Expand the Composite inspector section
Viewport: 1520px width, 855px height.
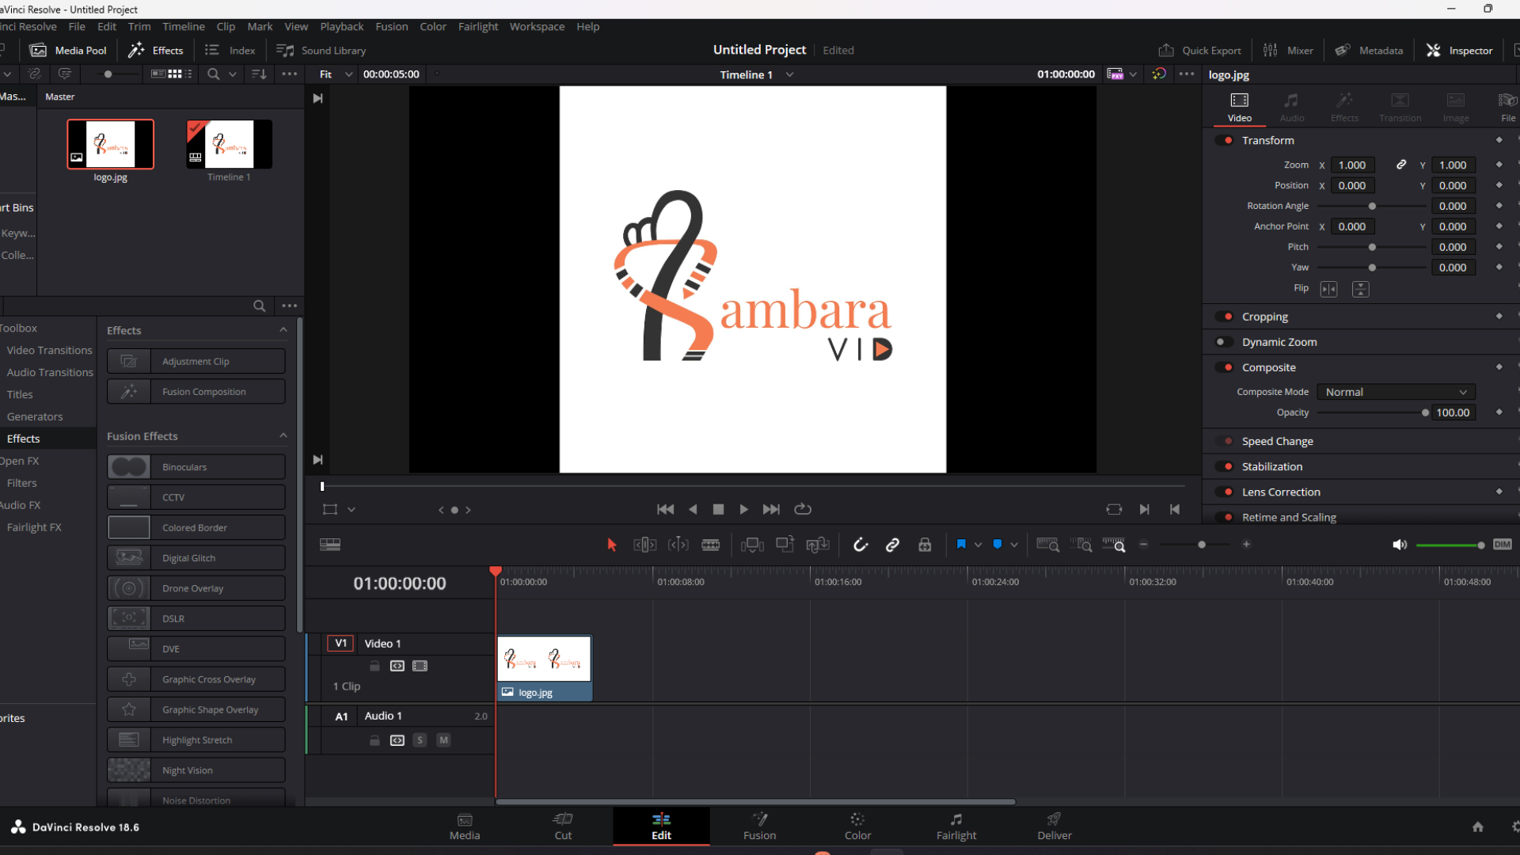tap(1268, 367)
